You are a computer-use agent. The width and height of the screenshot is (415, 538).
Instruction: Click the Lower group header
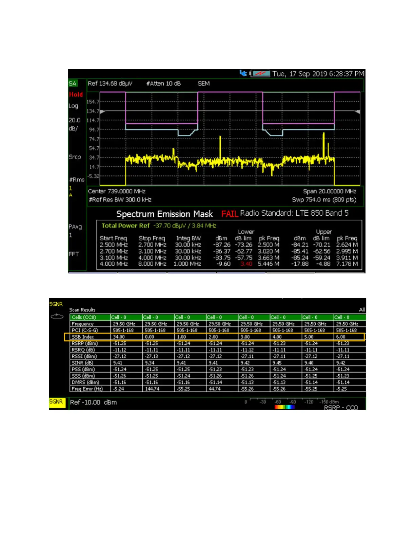246,232
